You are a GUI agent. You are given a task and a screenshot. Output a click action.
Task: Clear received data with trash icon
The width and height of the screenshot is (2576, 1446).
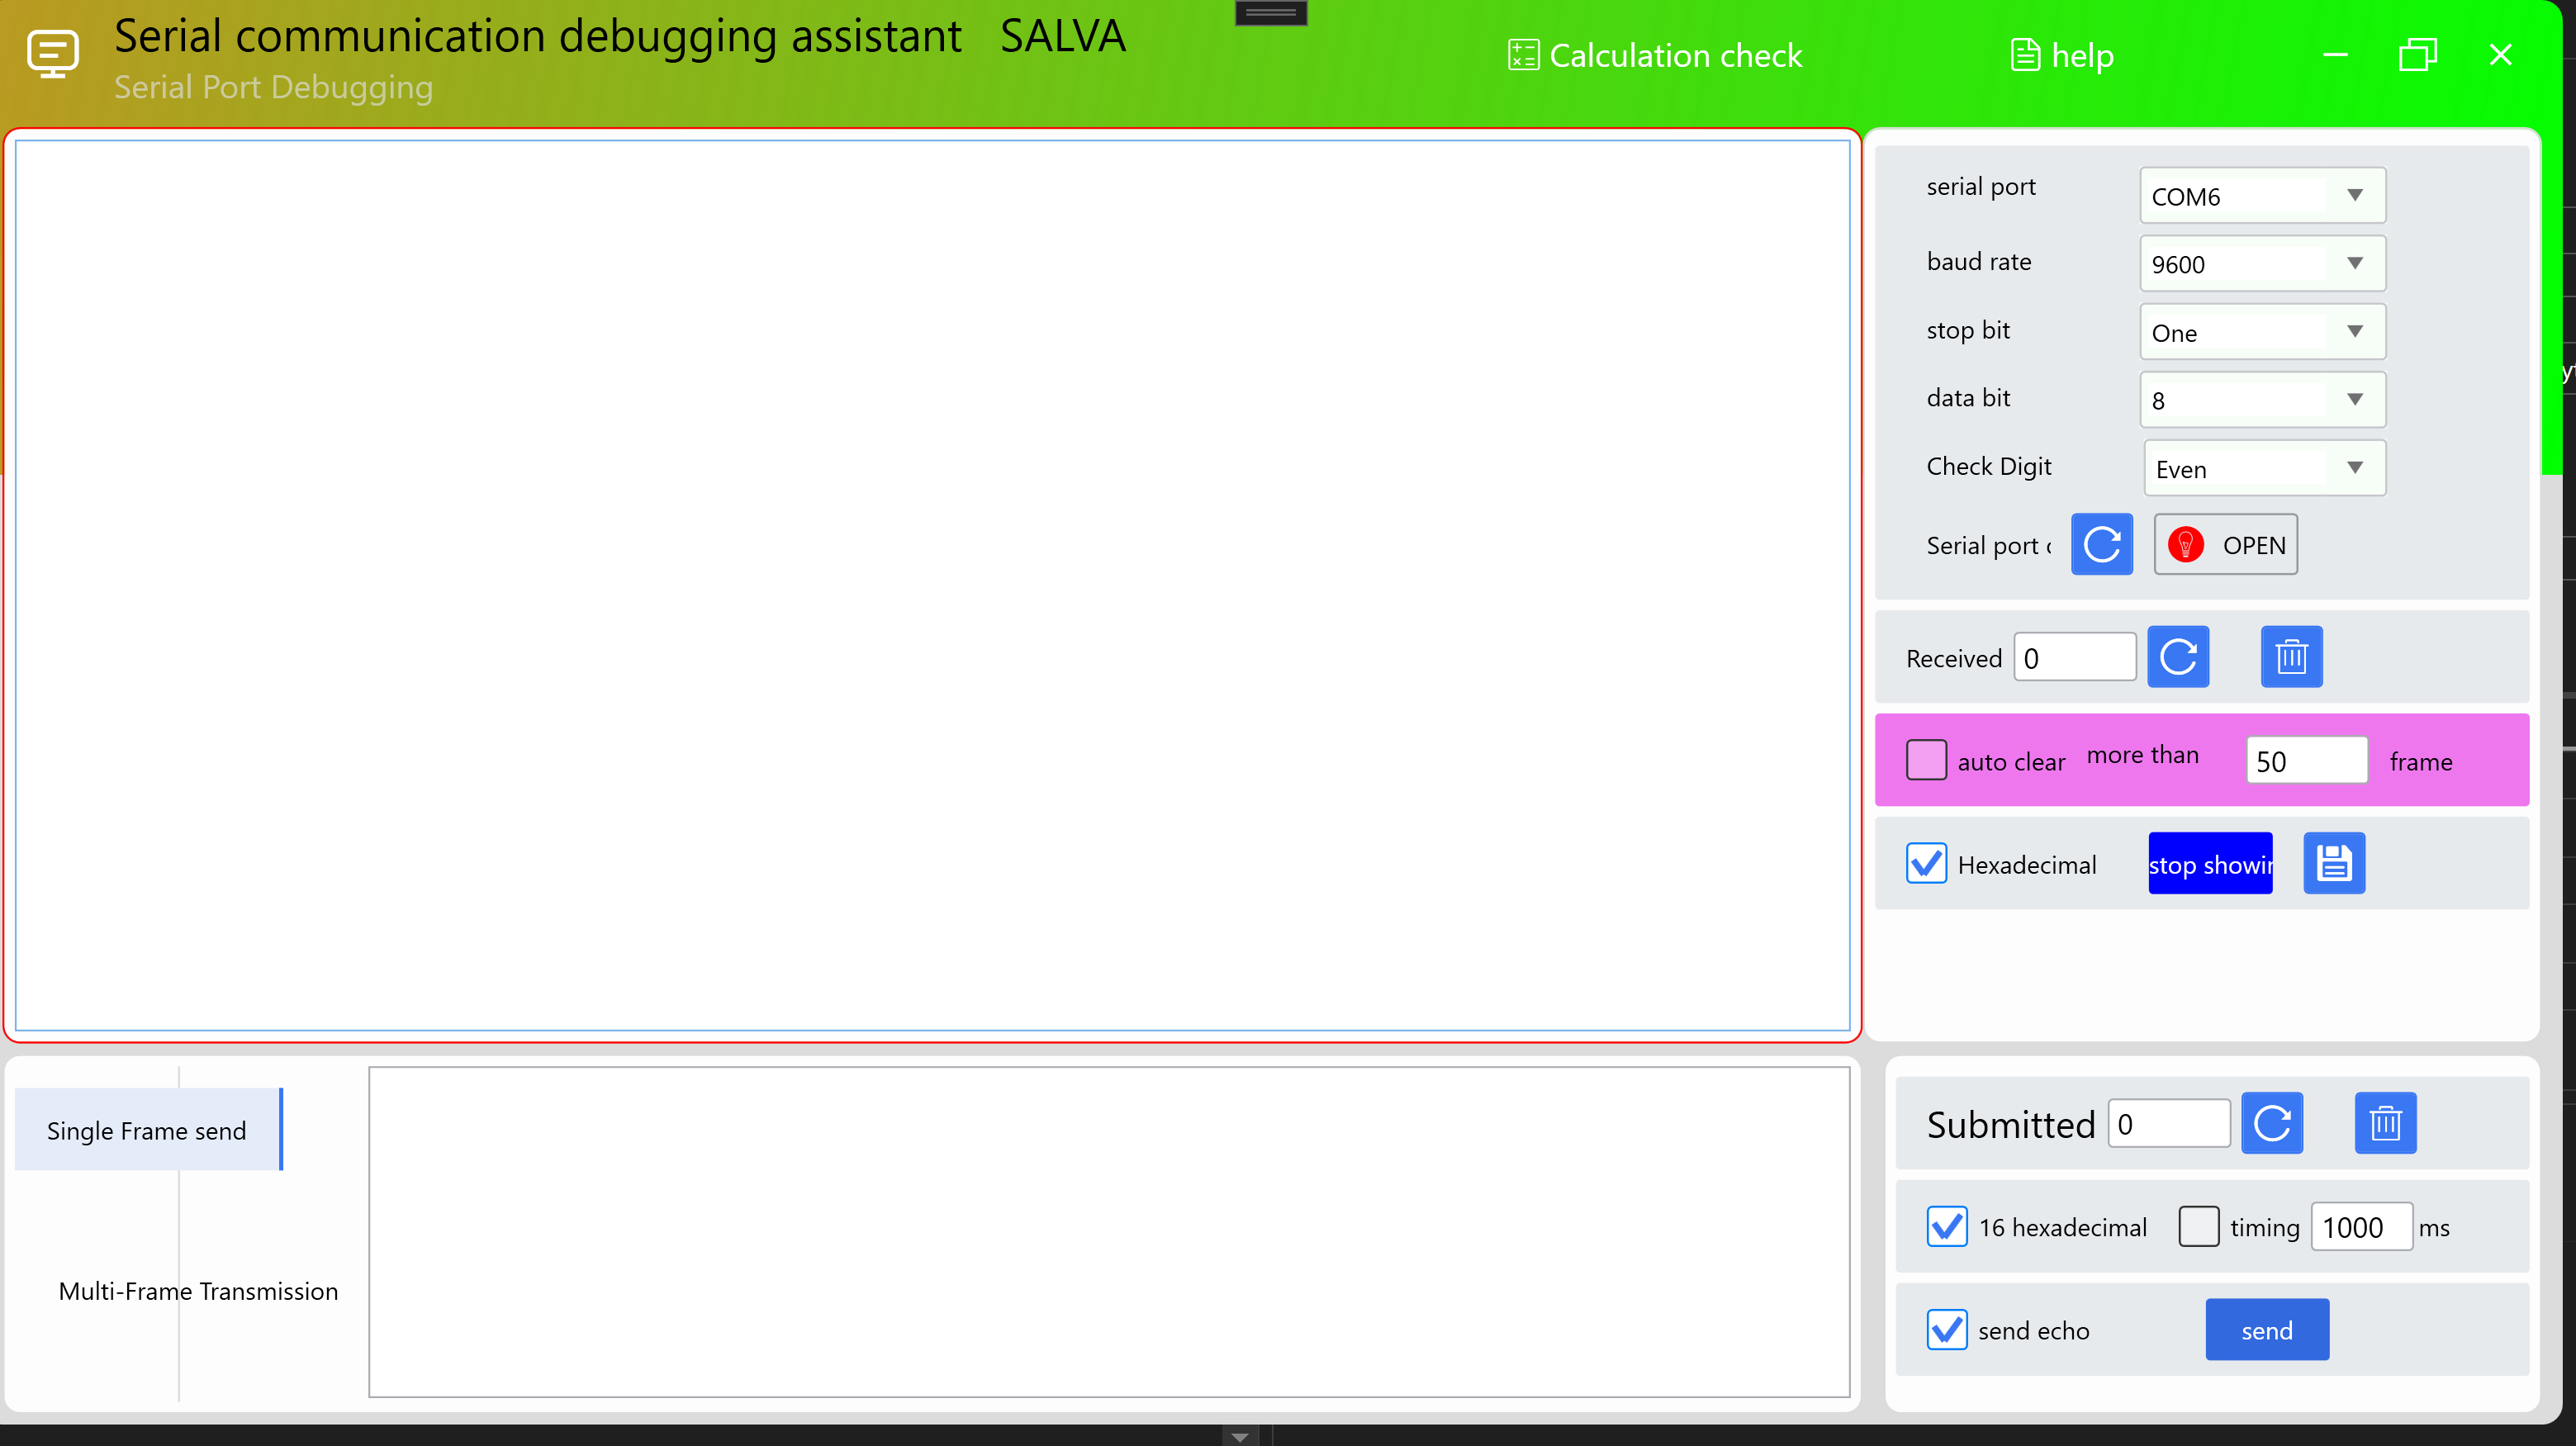click(x=2291, y=658)
